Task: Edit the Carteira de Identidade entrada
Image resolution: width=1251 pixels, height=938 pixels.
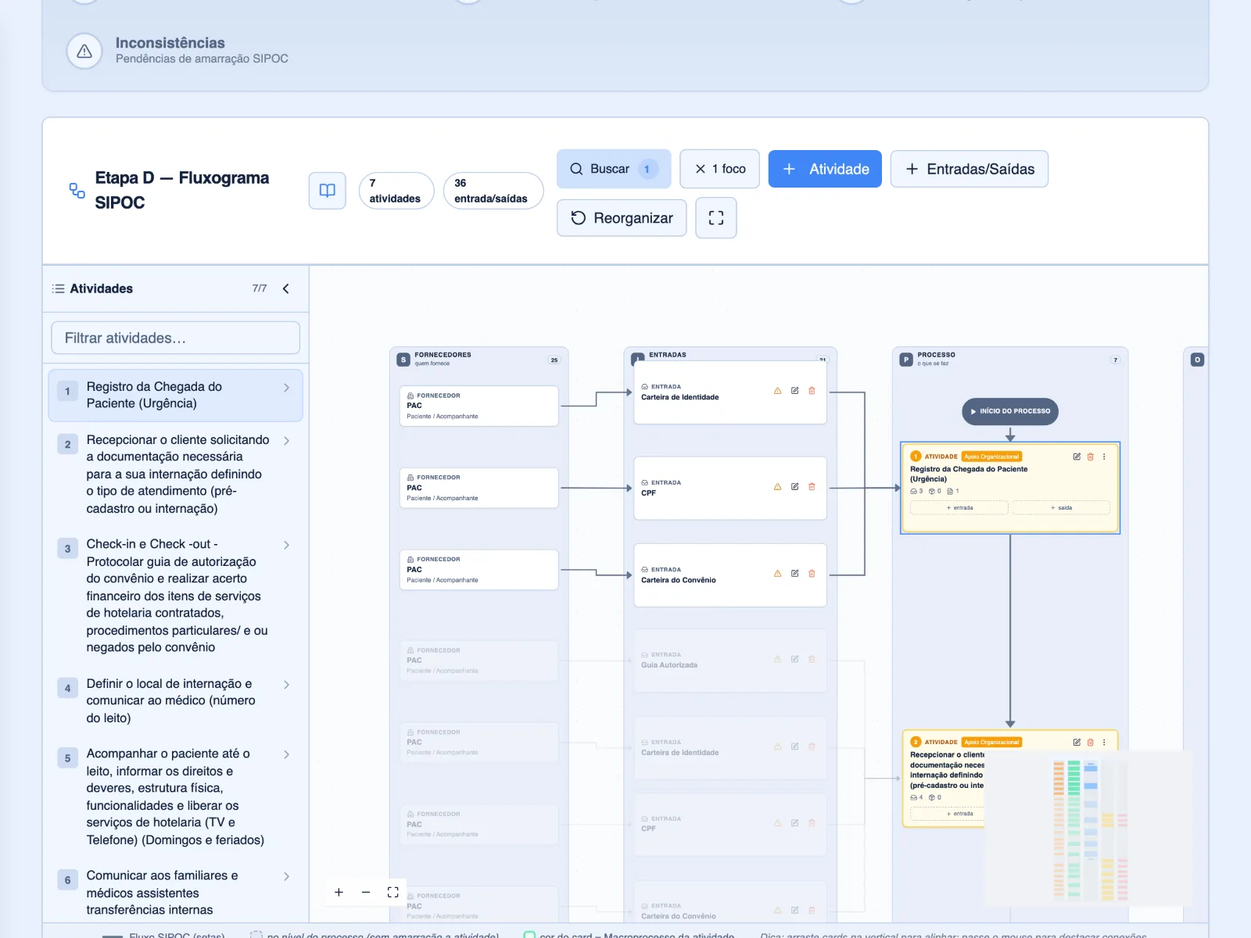Action: tap(794, 391)
